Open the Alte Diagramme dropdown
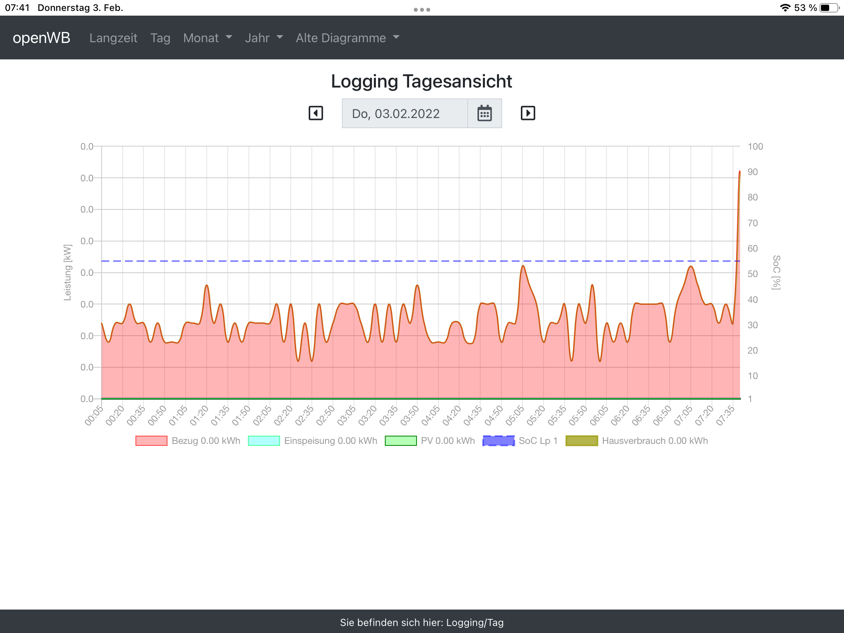 (x=347, y=38)
